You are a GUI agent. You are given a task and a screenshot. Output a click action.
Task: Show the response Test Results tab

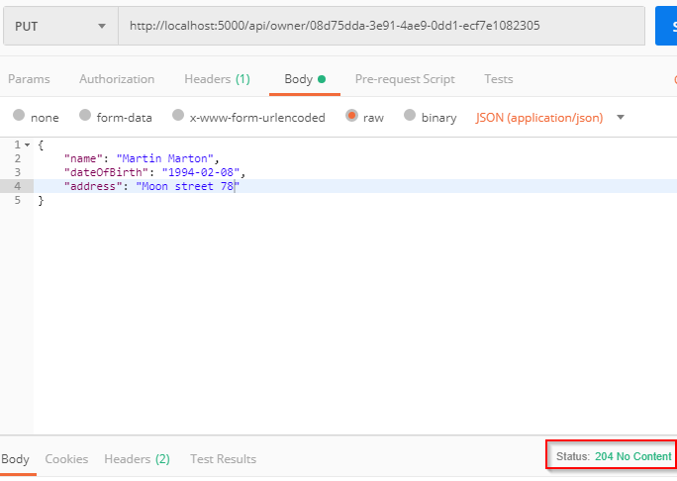(223, 459)
